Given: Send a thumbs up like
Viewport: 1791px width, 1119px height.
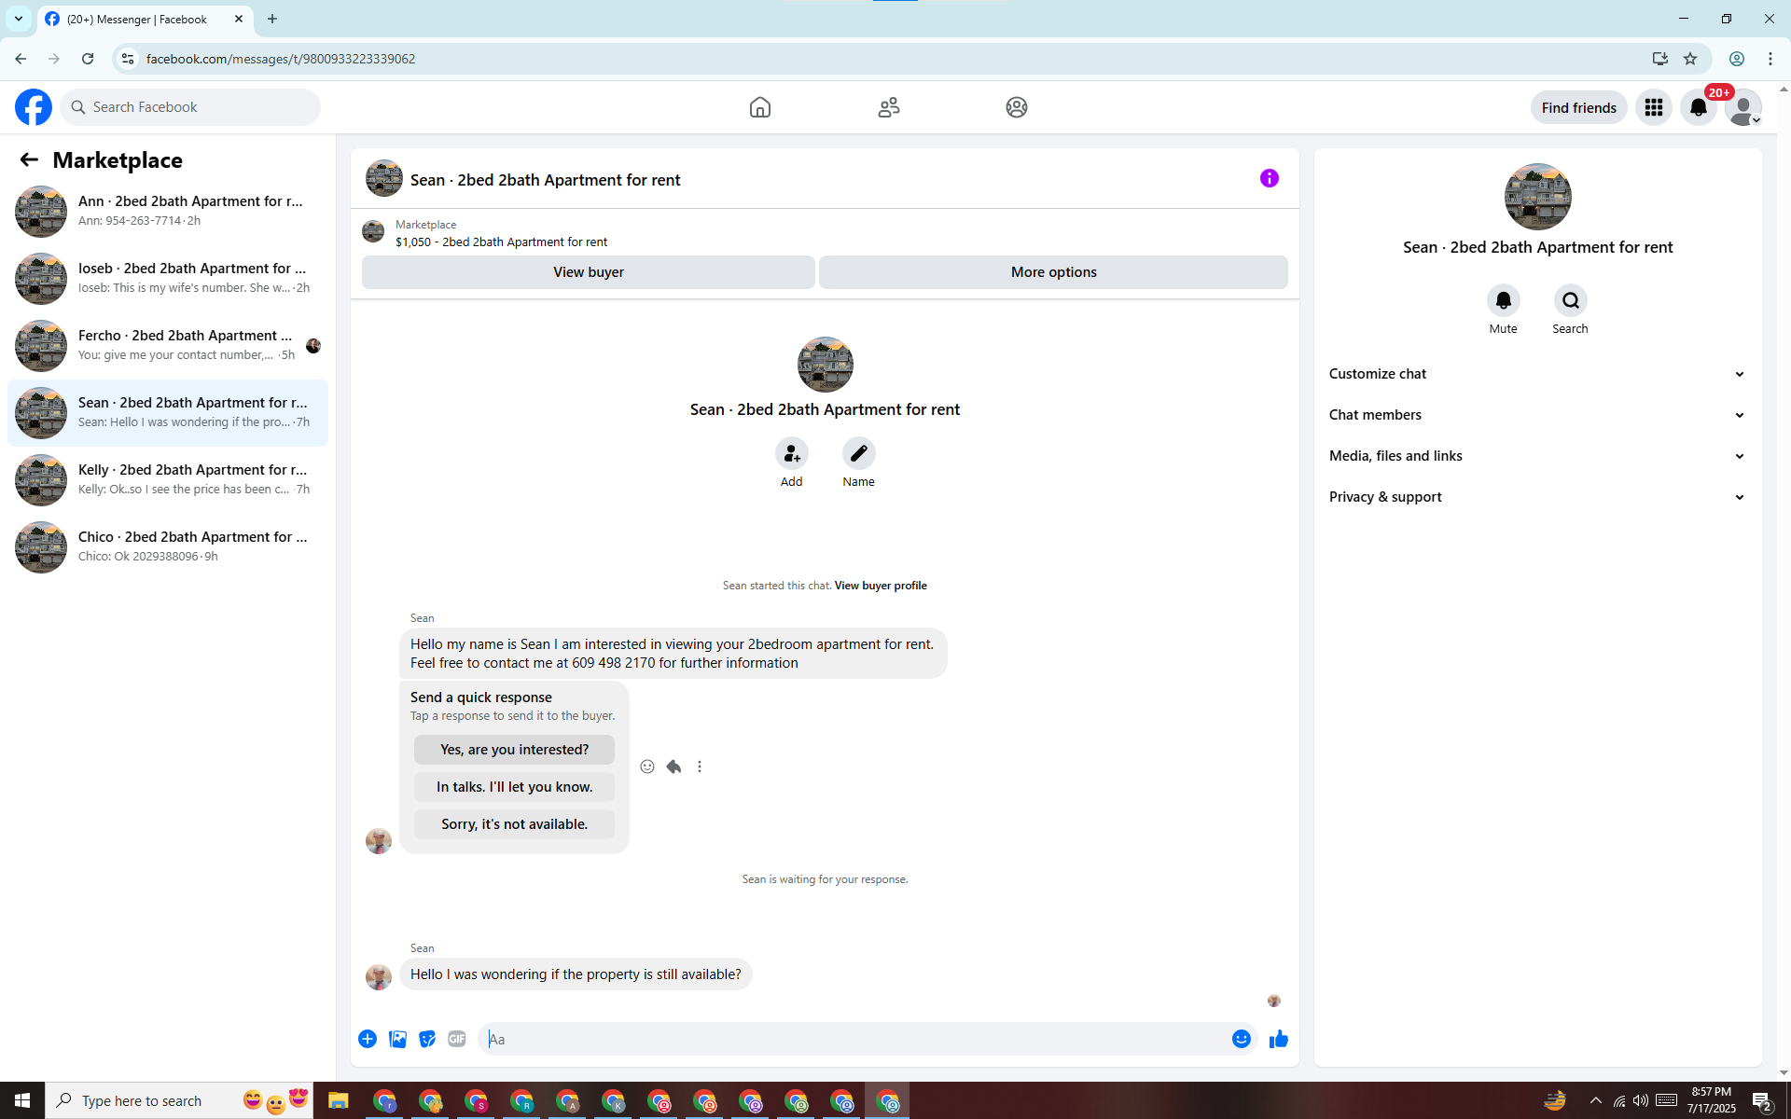Looking at the screenshot, I should [1279, 1039].
